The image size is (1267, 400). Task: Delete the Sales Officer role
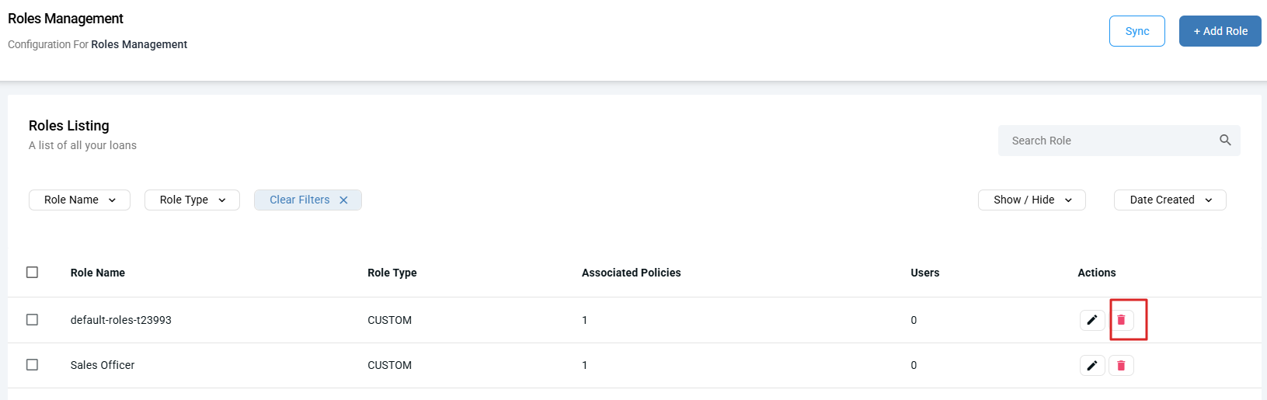(1121, 365)
